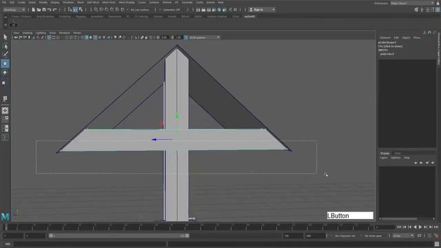The height and width of the screenshot is (248, 441).
Task: Open the Edit Mesh menu
Action: [x=93, y=2]
